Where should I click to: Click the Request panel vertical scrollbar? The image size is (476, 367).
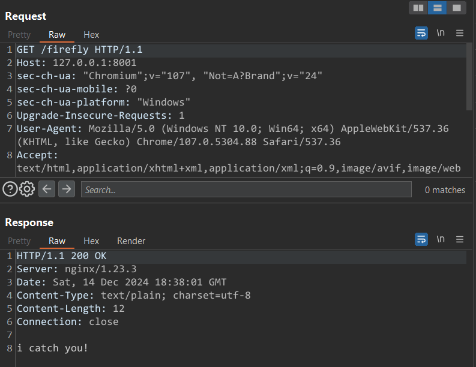tap(469, 78)
